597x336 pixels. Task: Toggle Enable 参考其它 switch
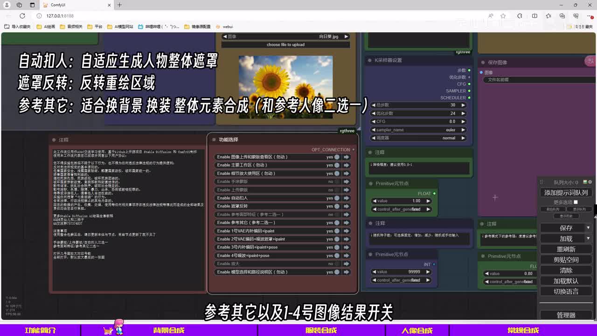click(x=337, y=223)
